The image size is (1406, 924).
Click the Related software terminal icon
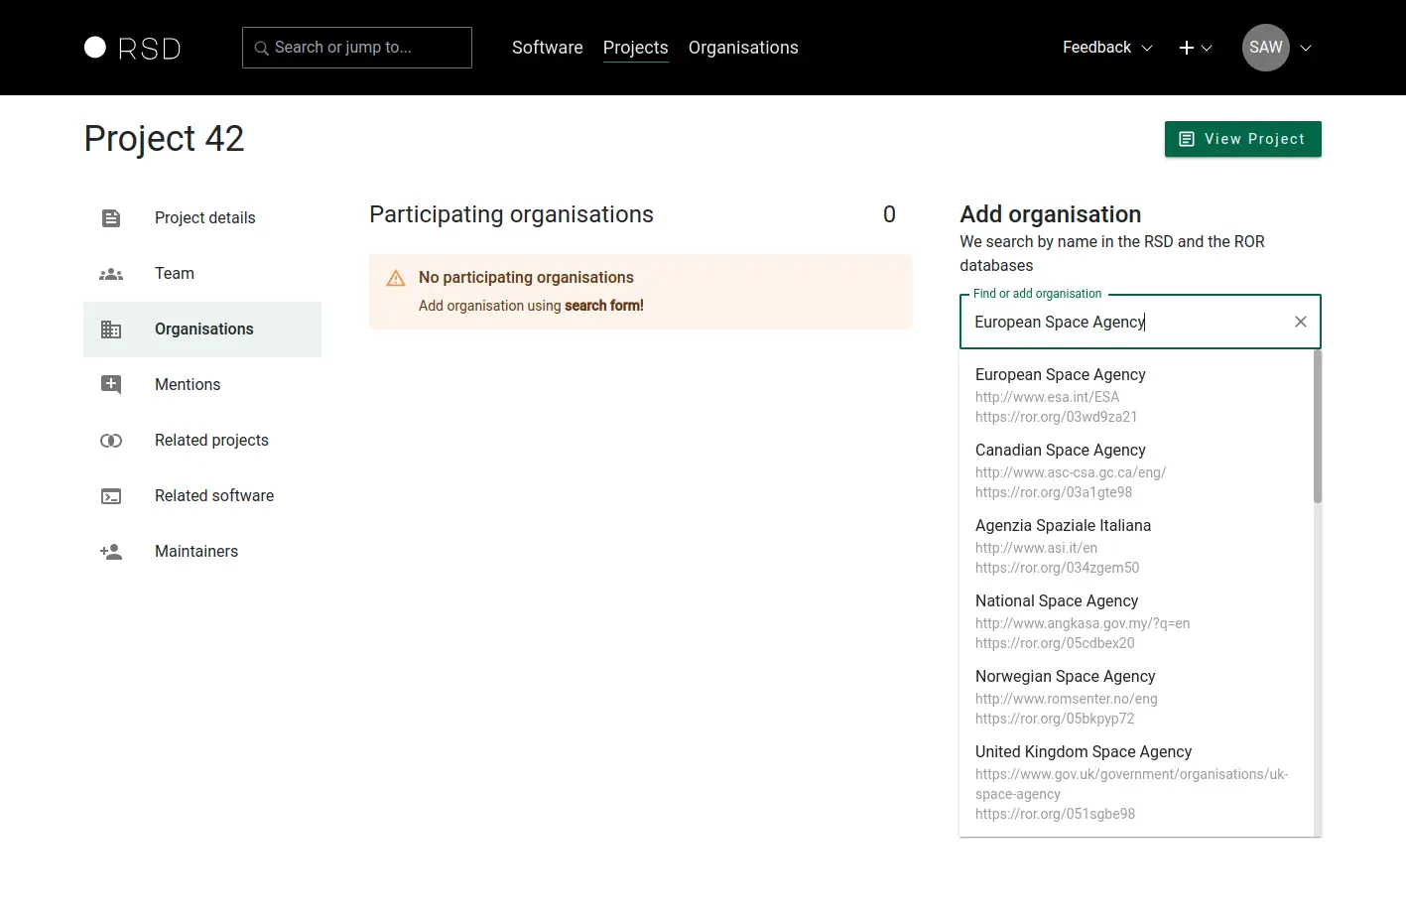point(111,496)
